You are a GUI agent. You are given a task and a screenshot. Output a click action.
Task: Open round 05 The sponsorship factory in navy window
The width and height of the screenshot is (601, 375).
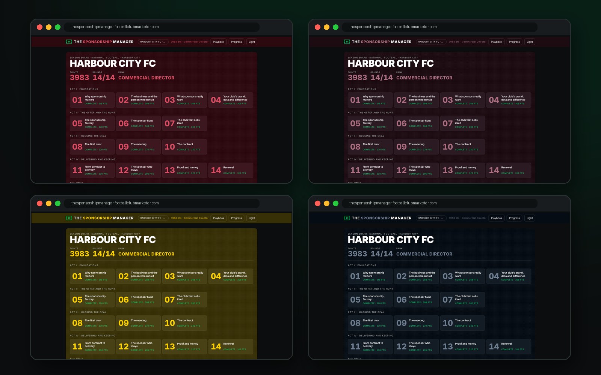pos(370,300)
